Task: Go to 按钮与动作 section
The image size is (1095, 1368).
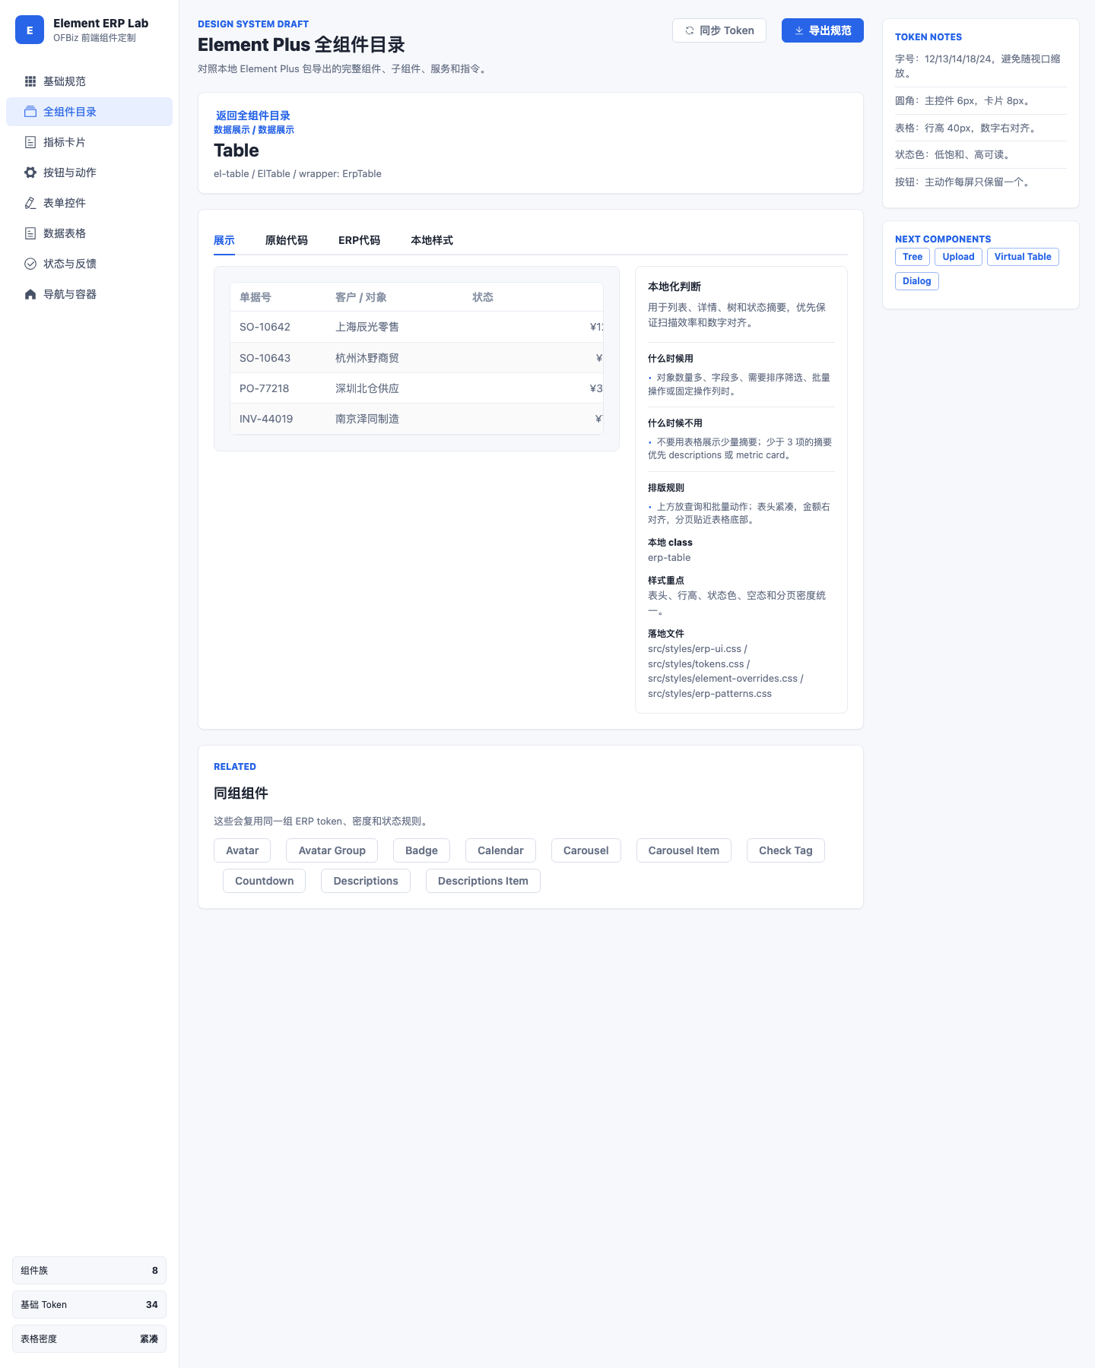Action: (x=89, y=173)
